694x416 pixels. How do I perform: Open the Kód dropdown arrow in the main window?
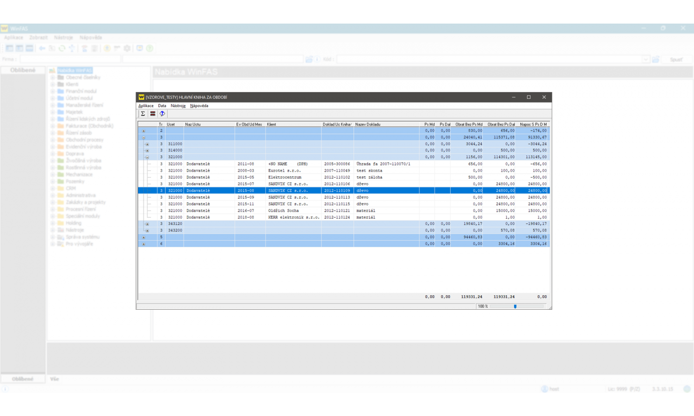646,59
